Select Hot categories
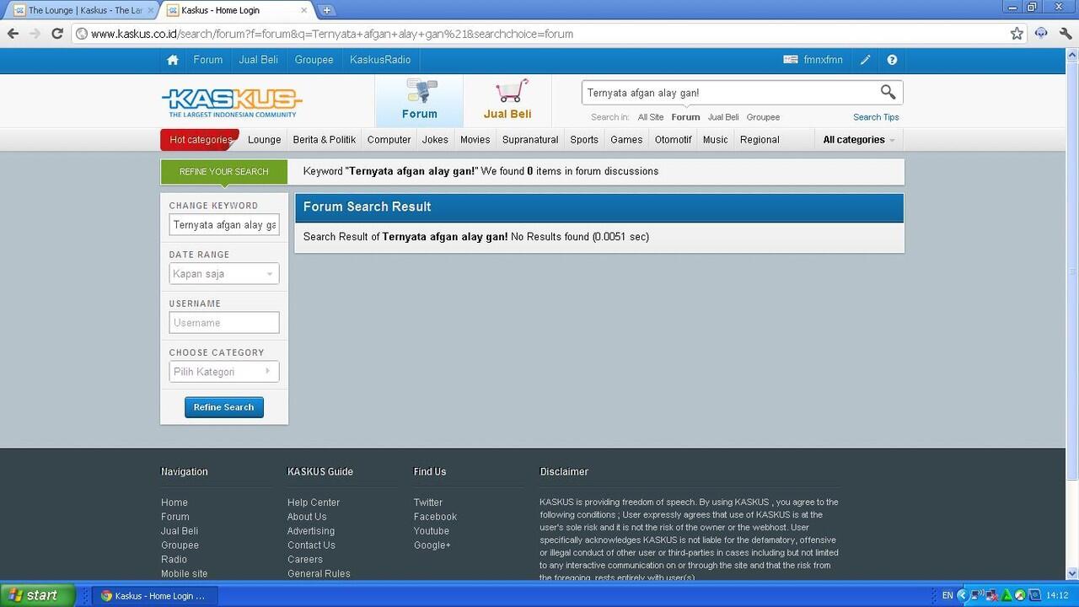 pyautogui.click(x=200, y=140)
